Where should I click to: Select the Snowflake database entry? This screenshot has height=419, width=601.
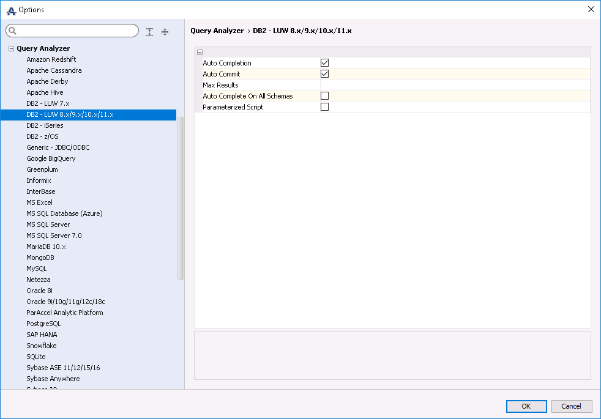coord(42,346)
